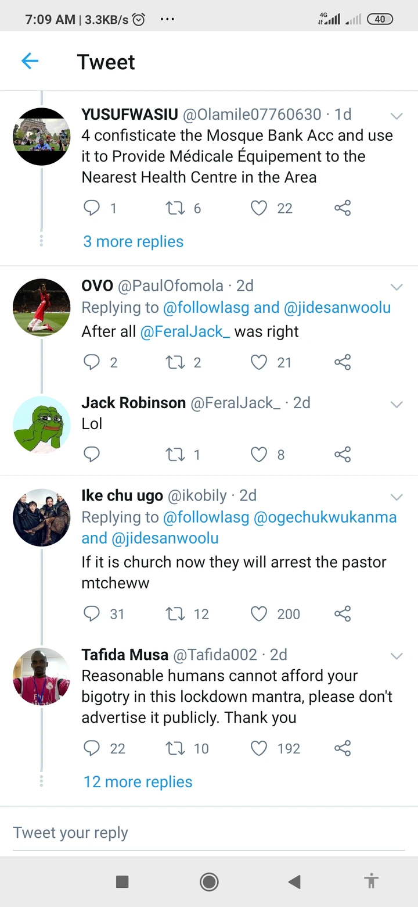The height and width of the screenshot is (907, 418).
Task: Retweet Jack Robinson's "Lol" tweet
Action: pos(175,454)
